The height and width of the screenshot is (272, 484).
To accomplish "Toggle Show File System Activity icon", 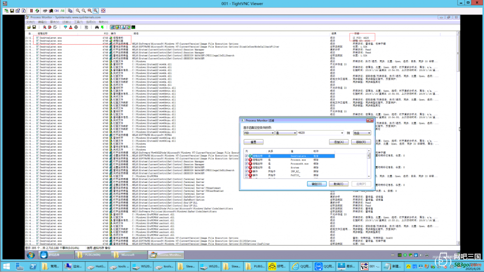I will (x=118, y=27).
